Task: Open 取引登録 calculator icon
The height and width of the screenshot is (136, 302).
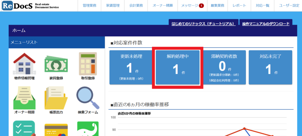Action: point(88,64)
